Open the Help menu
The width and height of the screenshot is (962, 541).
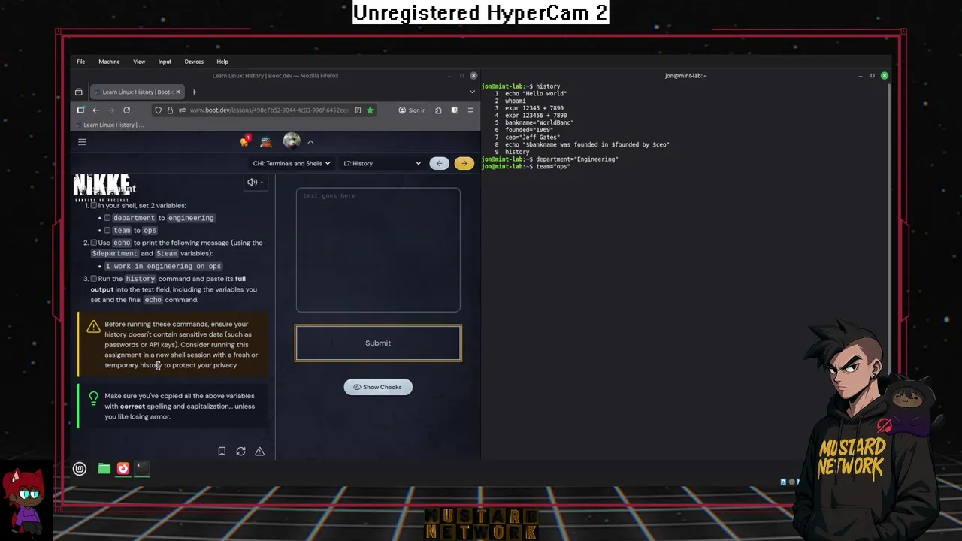tap(222, 62)
